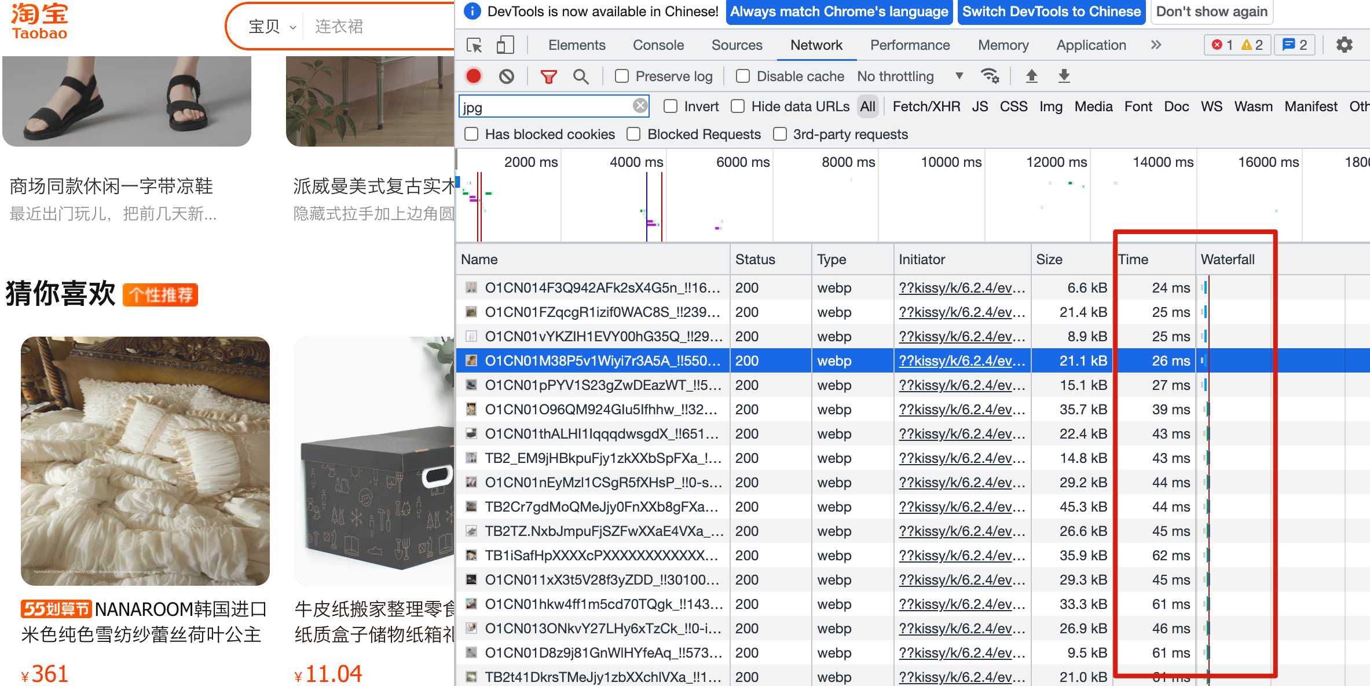Toggle the red filter funnel icon
1370x686 pixels.
pos(548,76)
